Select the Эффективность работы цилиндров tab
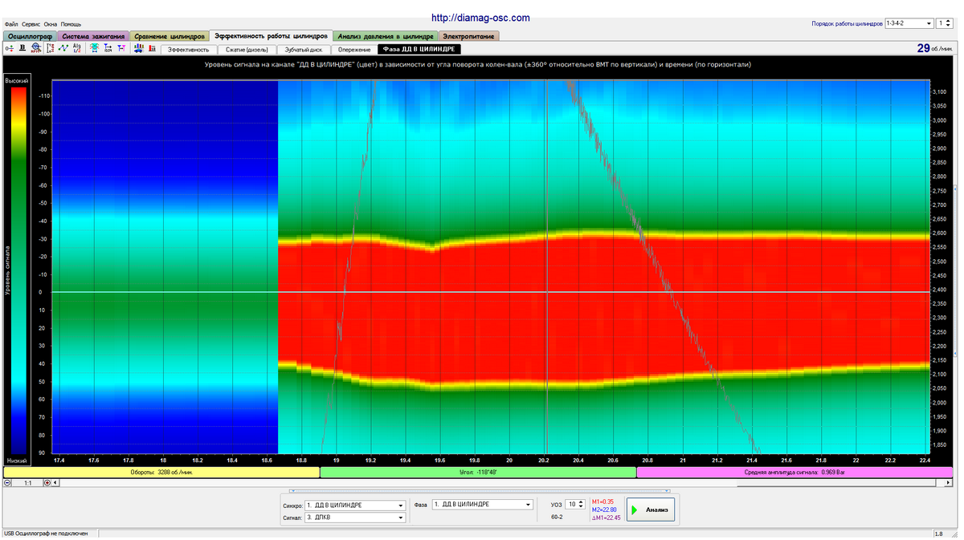The width and height of the screenshot is (964, 540). [x=271, y=36]
